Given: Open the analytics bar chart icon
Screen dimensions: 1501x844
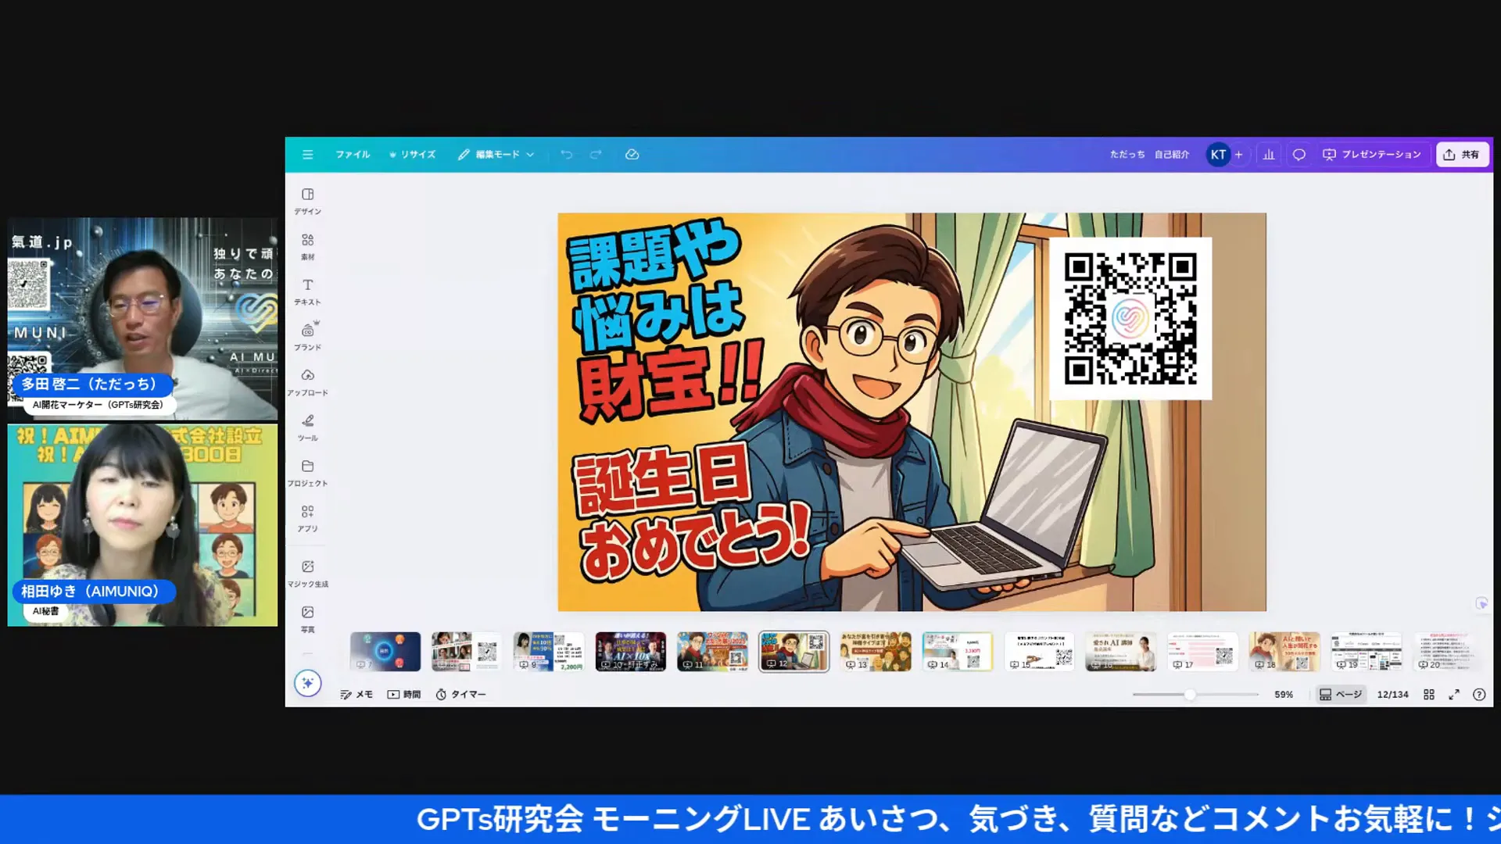Looking at the screenshot, I should pyautogui.click(x=1269, y=155).
